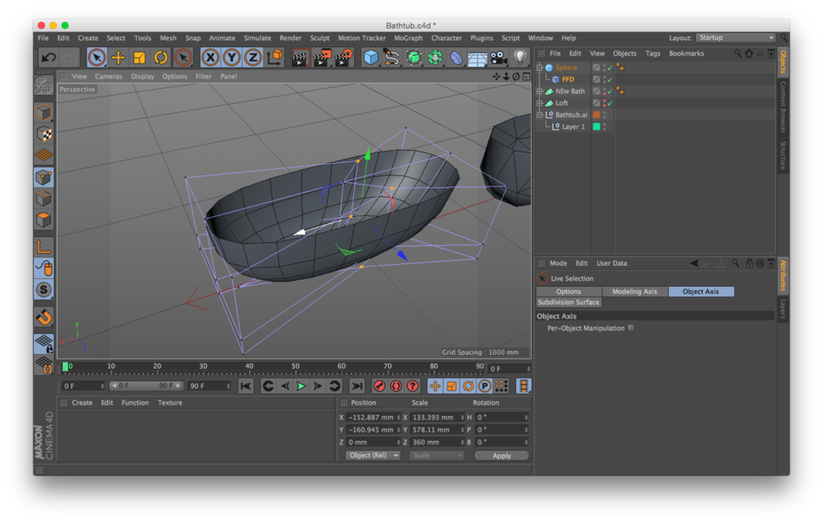Open the viewport Display menu
Viewport: 823px width, 523px height.
point(143,77)
